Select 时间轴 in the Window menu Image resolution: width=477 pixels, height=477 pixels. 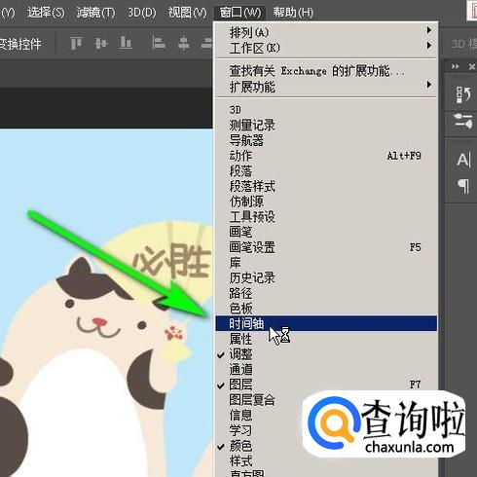pyautogui.click(x=326, y=323)
